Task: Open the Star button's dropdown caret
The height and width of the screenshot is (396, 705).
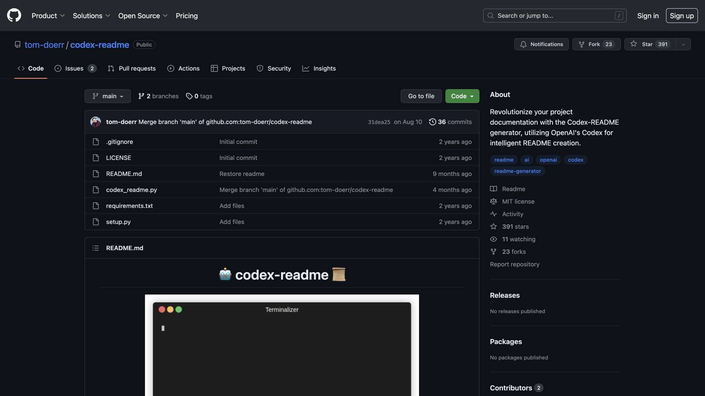Action: pyautogui.click(x=683, y=44)
